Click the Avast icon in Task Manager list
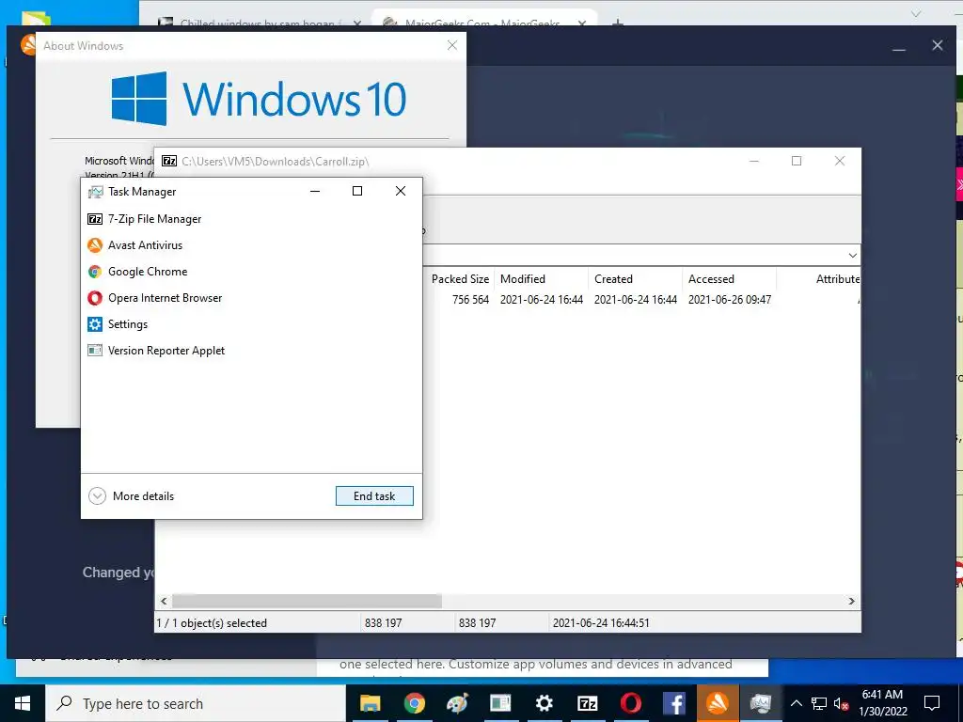Screen dimensions: 963x722 95,245
